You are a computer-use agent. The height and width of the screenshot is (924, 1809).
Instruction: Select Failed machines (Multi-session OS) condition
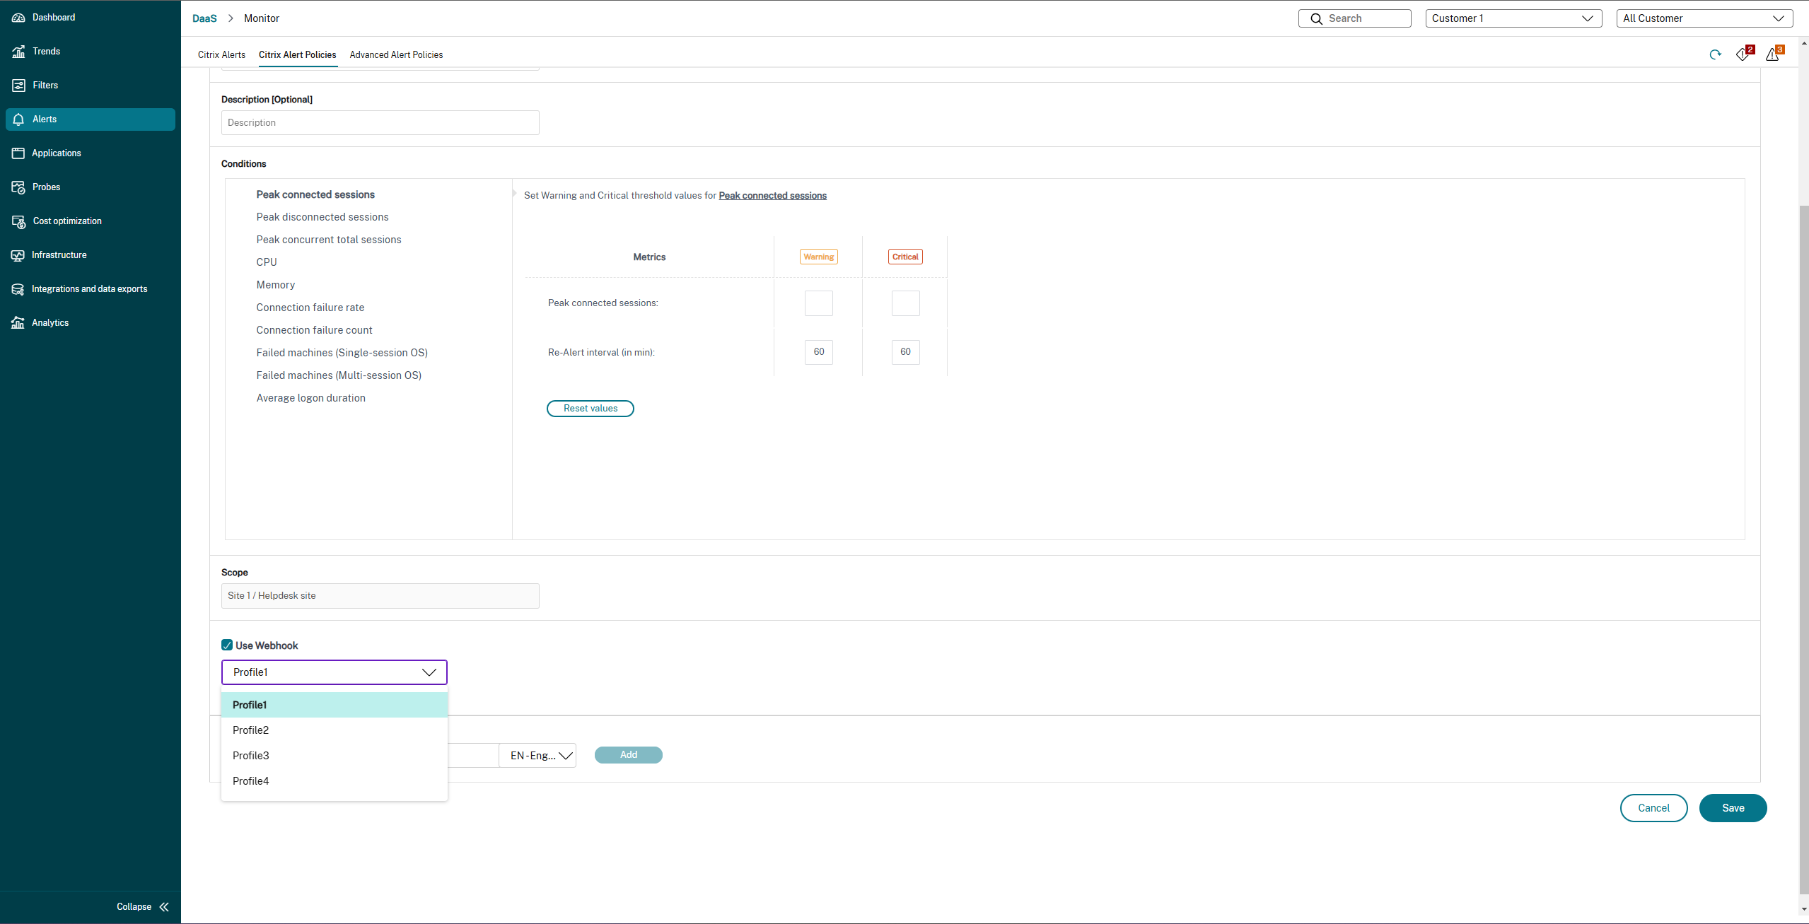click(x=339, y=375)
